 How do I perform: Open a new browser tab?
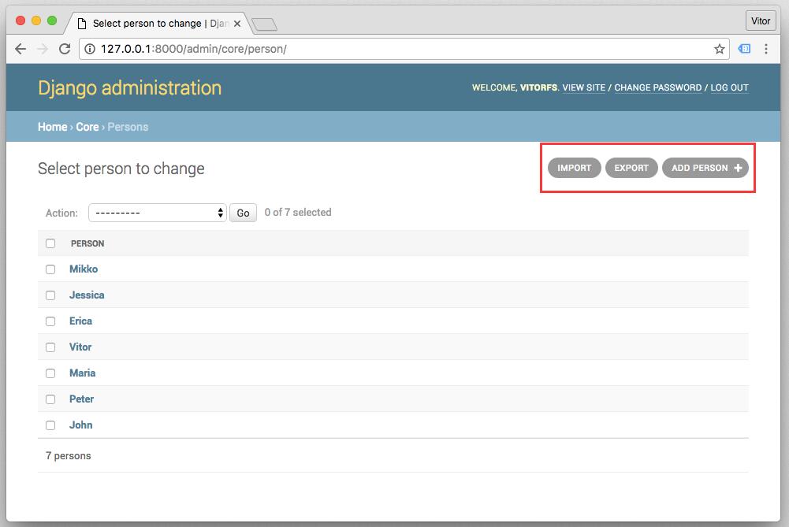[x=264, y=24]
